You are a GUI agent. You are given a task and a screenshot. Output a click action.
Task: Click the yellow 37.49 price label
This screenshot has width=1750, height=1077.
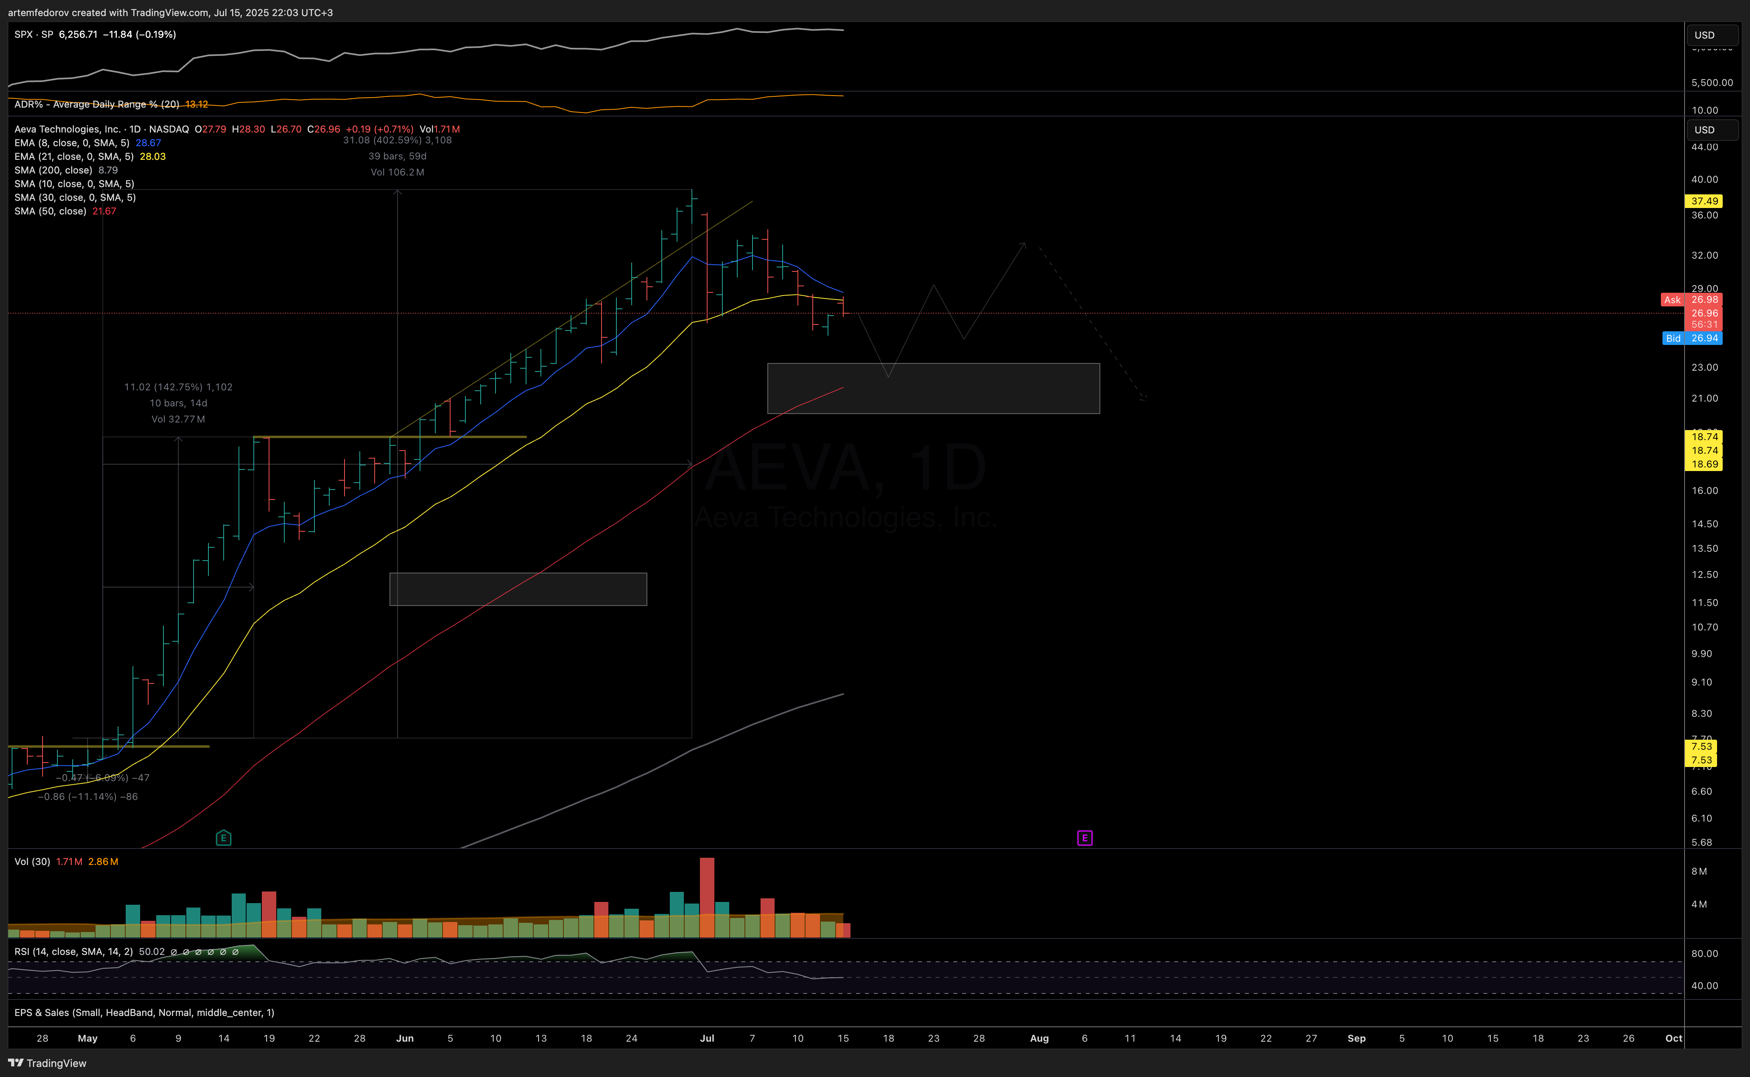[1704, 201]
